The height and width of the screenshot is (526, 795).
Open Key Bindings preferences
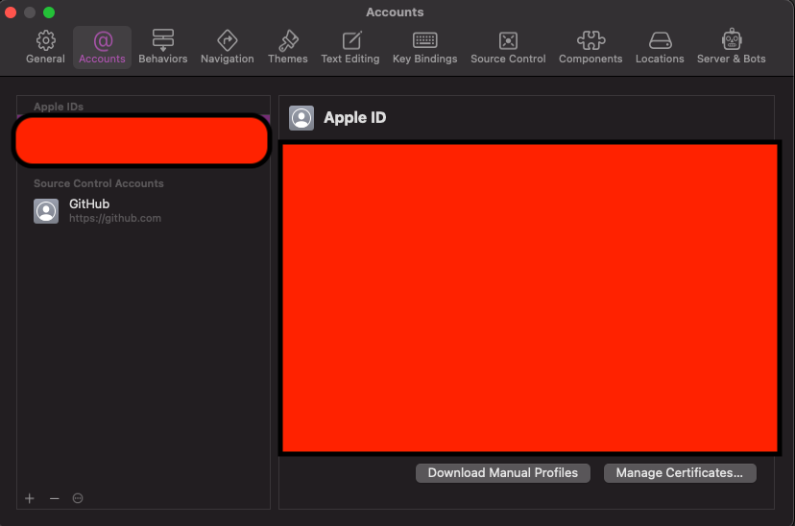425,47
